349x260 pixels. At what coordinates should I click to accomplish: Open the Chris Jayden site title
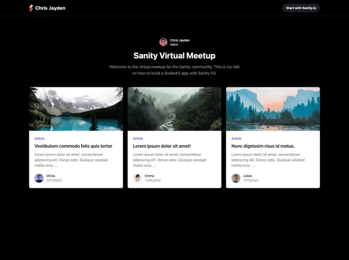pyautogui.click(x=50, y=8)
